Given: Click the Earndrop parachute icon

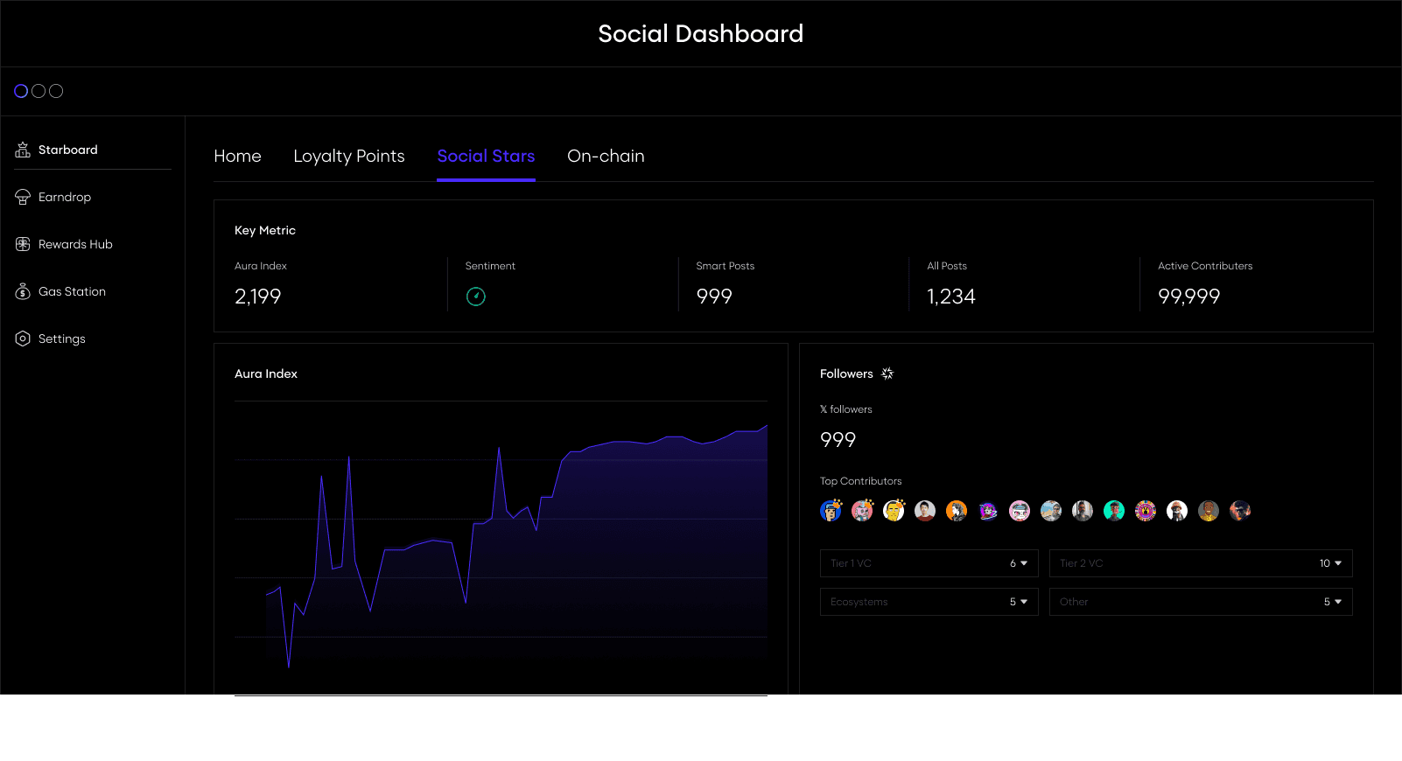Looking at the screenshot, I should pyautogui.click(x=23, y=198).
